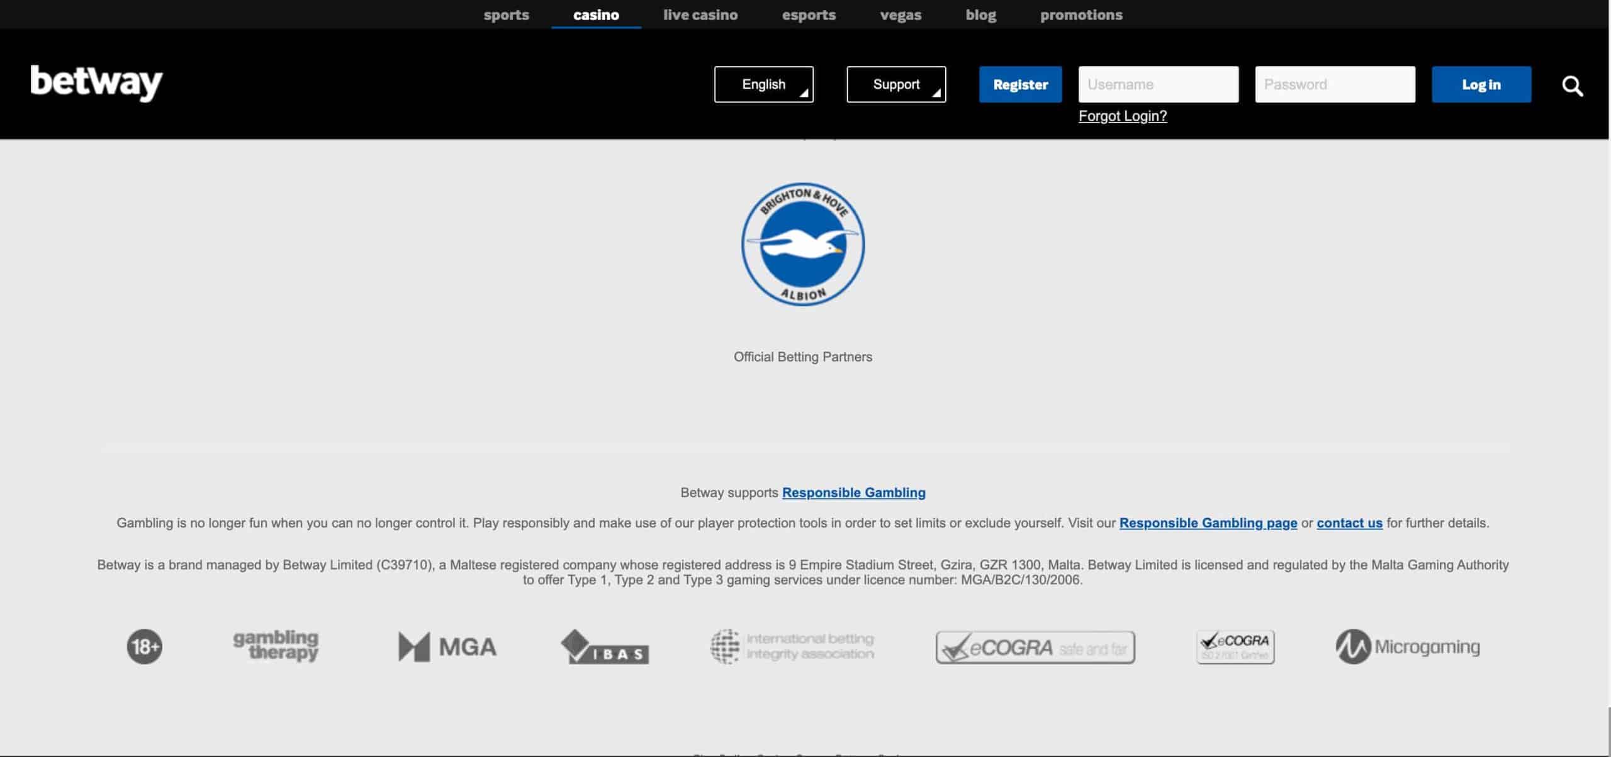Click the MGA logo
The height and width of the screenshot is (757, 1611).
coord(447,646)
